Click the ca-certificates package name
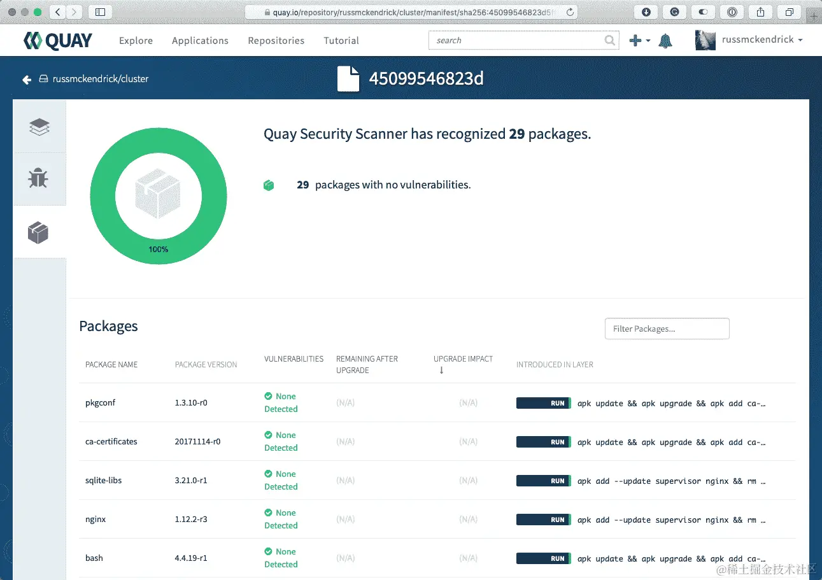This screenshot has height=580, width=822. coord(111,442)
